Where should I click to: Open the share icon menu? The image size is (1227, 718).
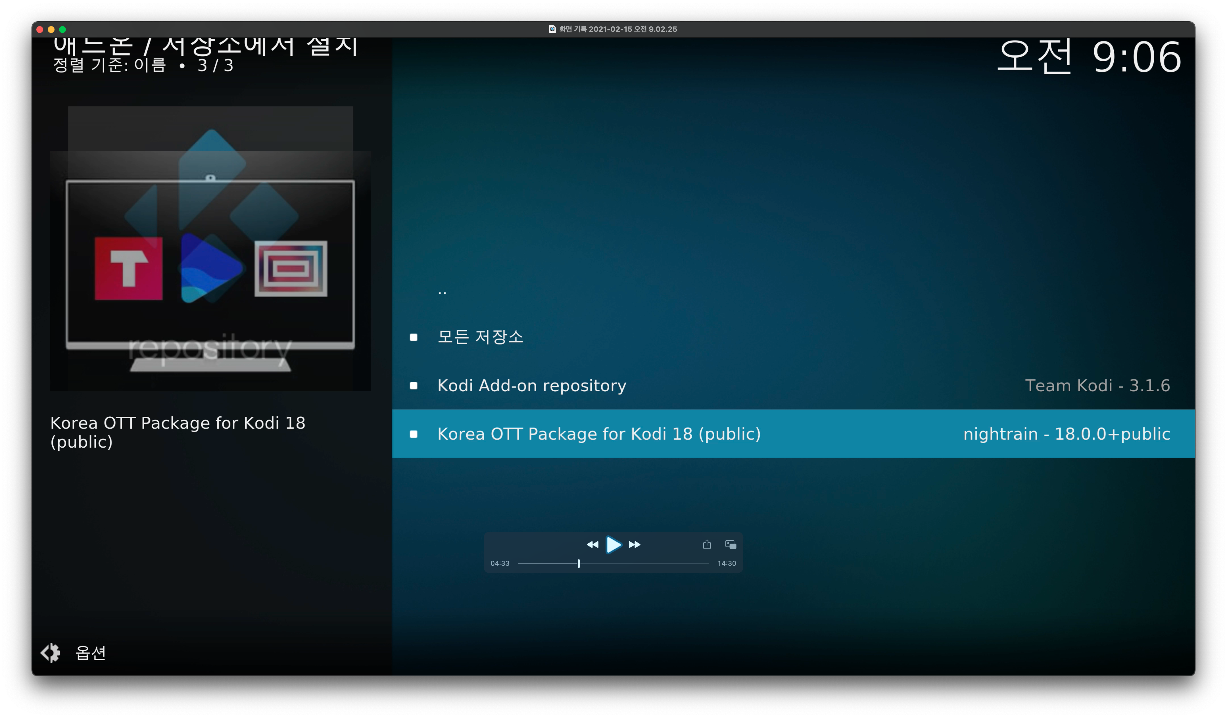click(706, 544)
